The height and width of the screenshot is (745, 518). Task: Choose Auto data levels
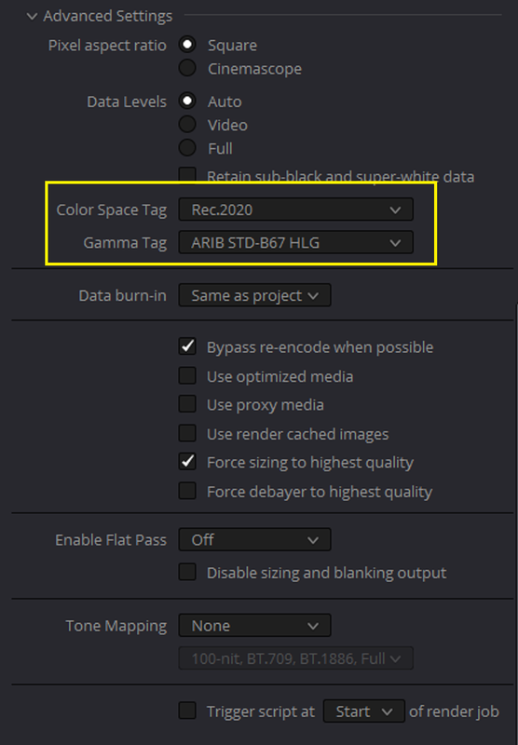click(x=187, y=101)
